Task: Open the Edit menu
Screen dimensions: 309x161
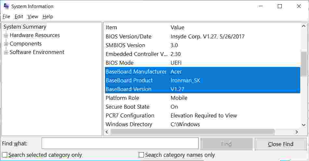Action: click(19, 17)
